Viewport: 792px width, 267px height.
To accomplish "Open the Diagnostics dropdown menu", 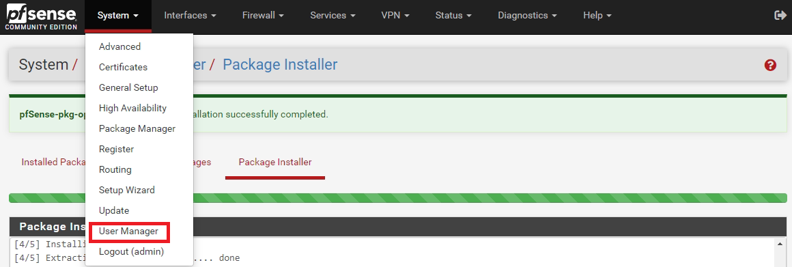I will 527,16.
